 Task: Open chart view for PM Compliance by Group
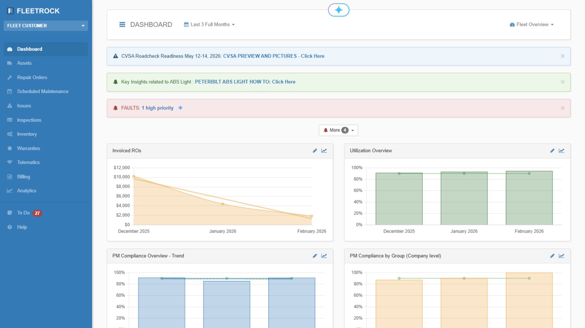[562, 256]
